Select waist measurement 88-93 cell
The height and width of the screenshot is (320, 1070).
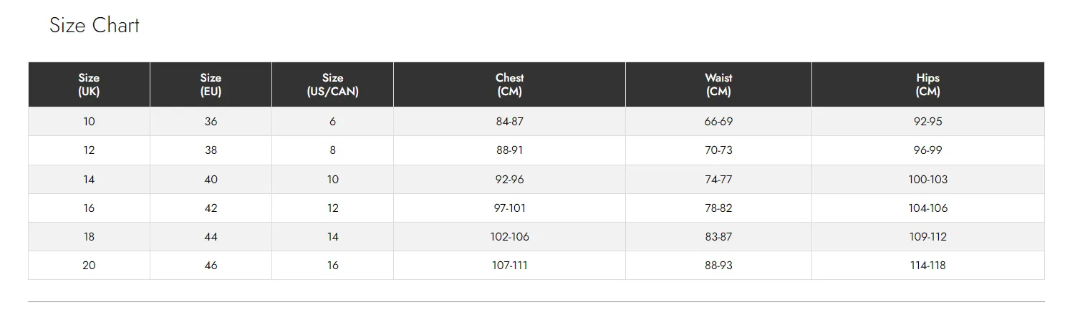tap(718, 265)
